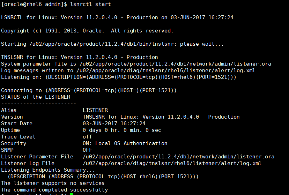Click the Listener Log File path value
289x195 pixels.
pos(172,163)
